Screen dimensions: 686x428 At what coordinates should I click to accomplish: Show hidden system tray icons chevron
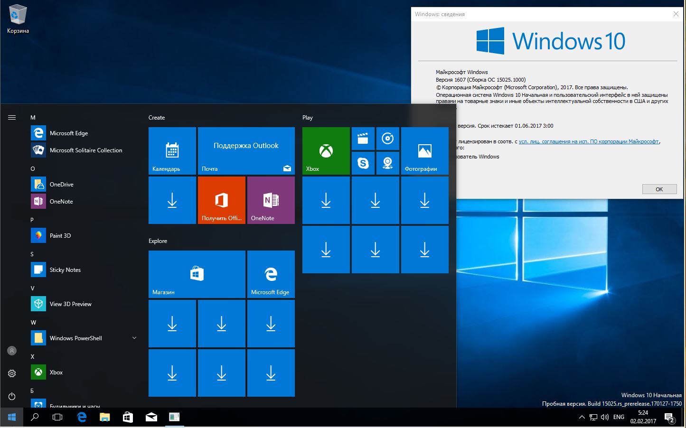[x=582, y=417]
